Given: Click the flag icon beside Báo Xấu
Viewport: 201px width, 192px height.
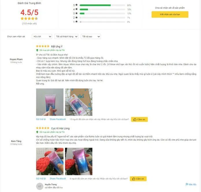Looking at the screenshot, I should (187, 184).
